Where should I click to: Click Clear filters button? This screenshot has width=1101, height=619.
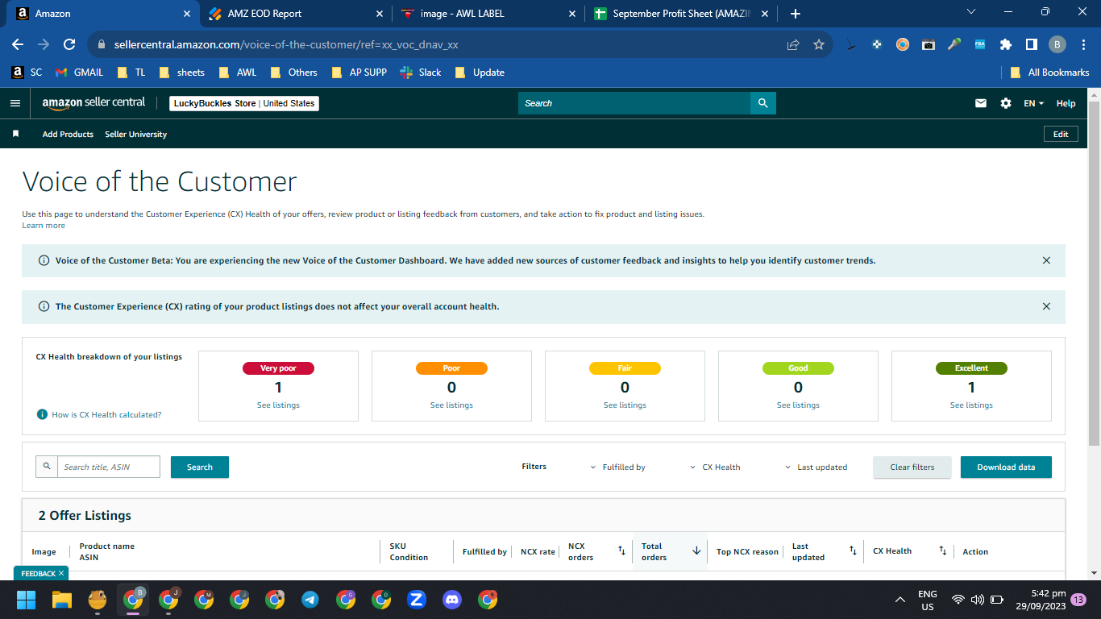tap(912, 467)
